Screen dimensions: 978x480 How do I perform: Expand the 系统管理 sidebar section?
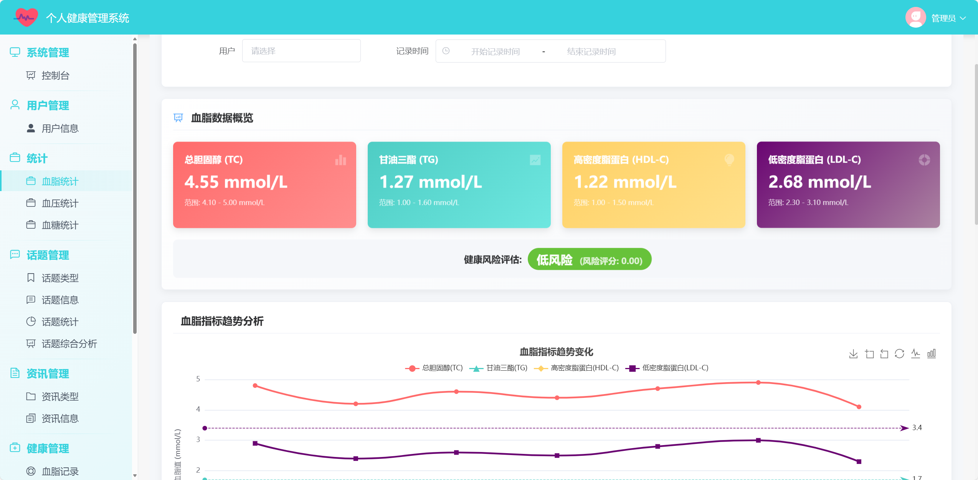66,52
